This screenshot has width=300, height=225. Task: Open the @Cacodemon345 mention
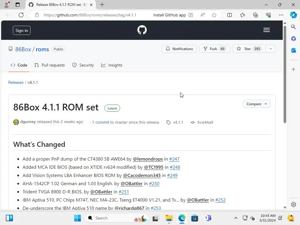(x=142, y=175)
